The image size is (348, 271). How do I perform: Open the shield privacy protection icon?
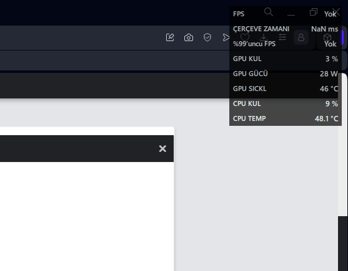coord(207,37)
